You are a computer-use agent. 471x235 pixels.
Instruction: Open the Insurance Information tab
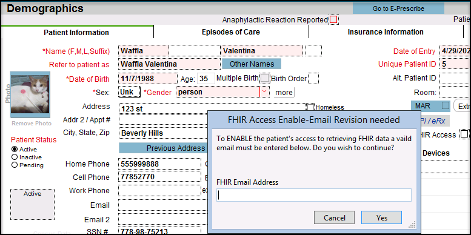click(386, 32)
